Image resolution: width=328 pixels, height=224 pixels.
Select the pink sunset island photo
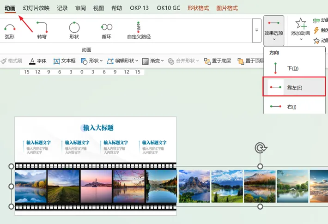click(x=96, y=186)
